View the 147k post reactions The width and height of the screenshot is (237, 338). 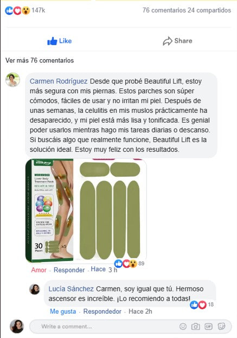tap(25, 10)
